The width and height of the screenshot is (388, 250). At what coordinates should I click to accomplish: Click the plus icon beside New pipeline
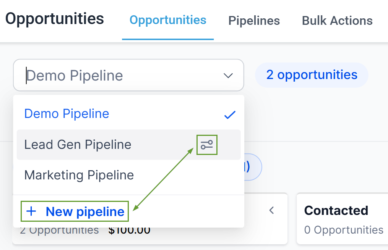pos(31,211)
